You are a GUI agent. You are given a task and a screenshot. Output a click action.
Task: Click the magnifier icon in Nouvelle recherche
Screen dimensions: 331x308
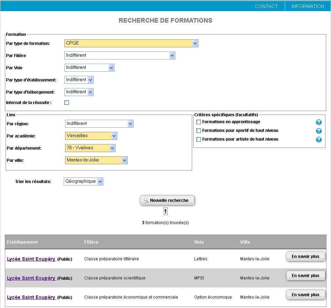(146, 200)
